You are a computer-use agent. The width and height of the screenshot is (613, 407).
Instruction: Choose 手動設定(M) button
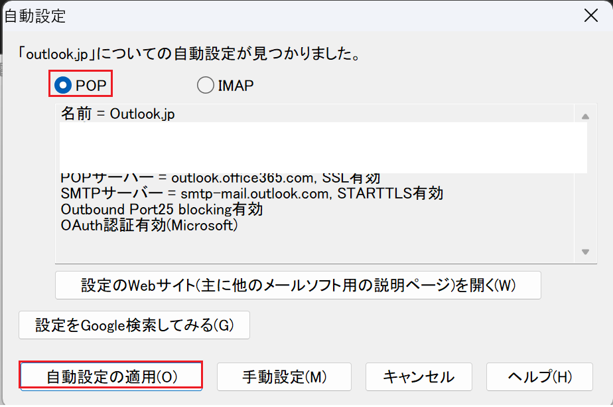pyautogui.click(x=283, y=376)
